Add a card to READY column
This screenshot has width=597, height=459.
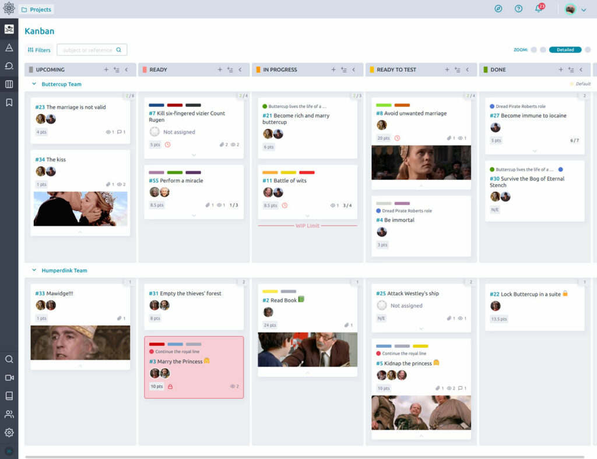coord(220,69)
